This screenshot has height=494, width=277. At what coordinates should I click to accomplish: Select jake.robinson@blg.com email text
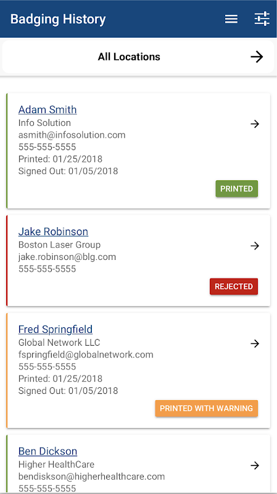tap(67, 257)
